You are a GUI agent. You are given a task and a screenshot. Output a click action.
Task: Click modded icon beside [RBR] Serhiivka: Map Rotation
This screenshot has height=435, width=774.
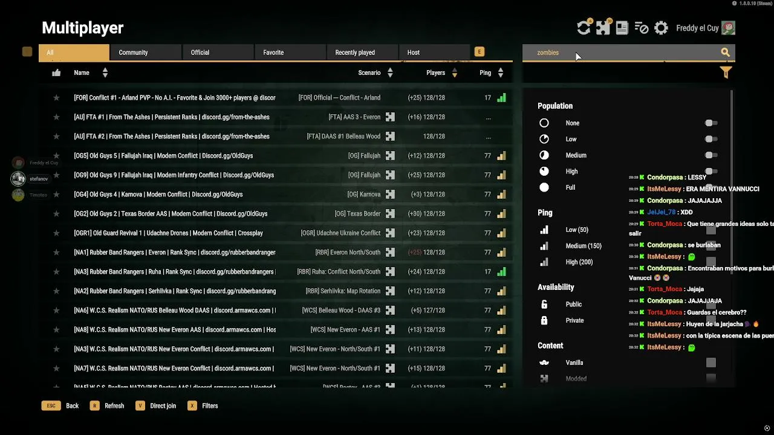pos(390,291)
